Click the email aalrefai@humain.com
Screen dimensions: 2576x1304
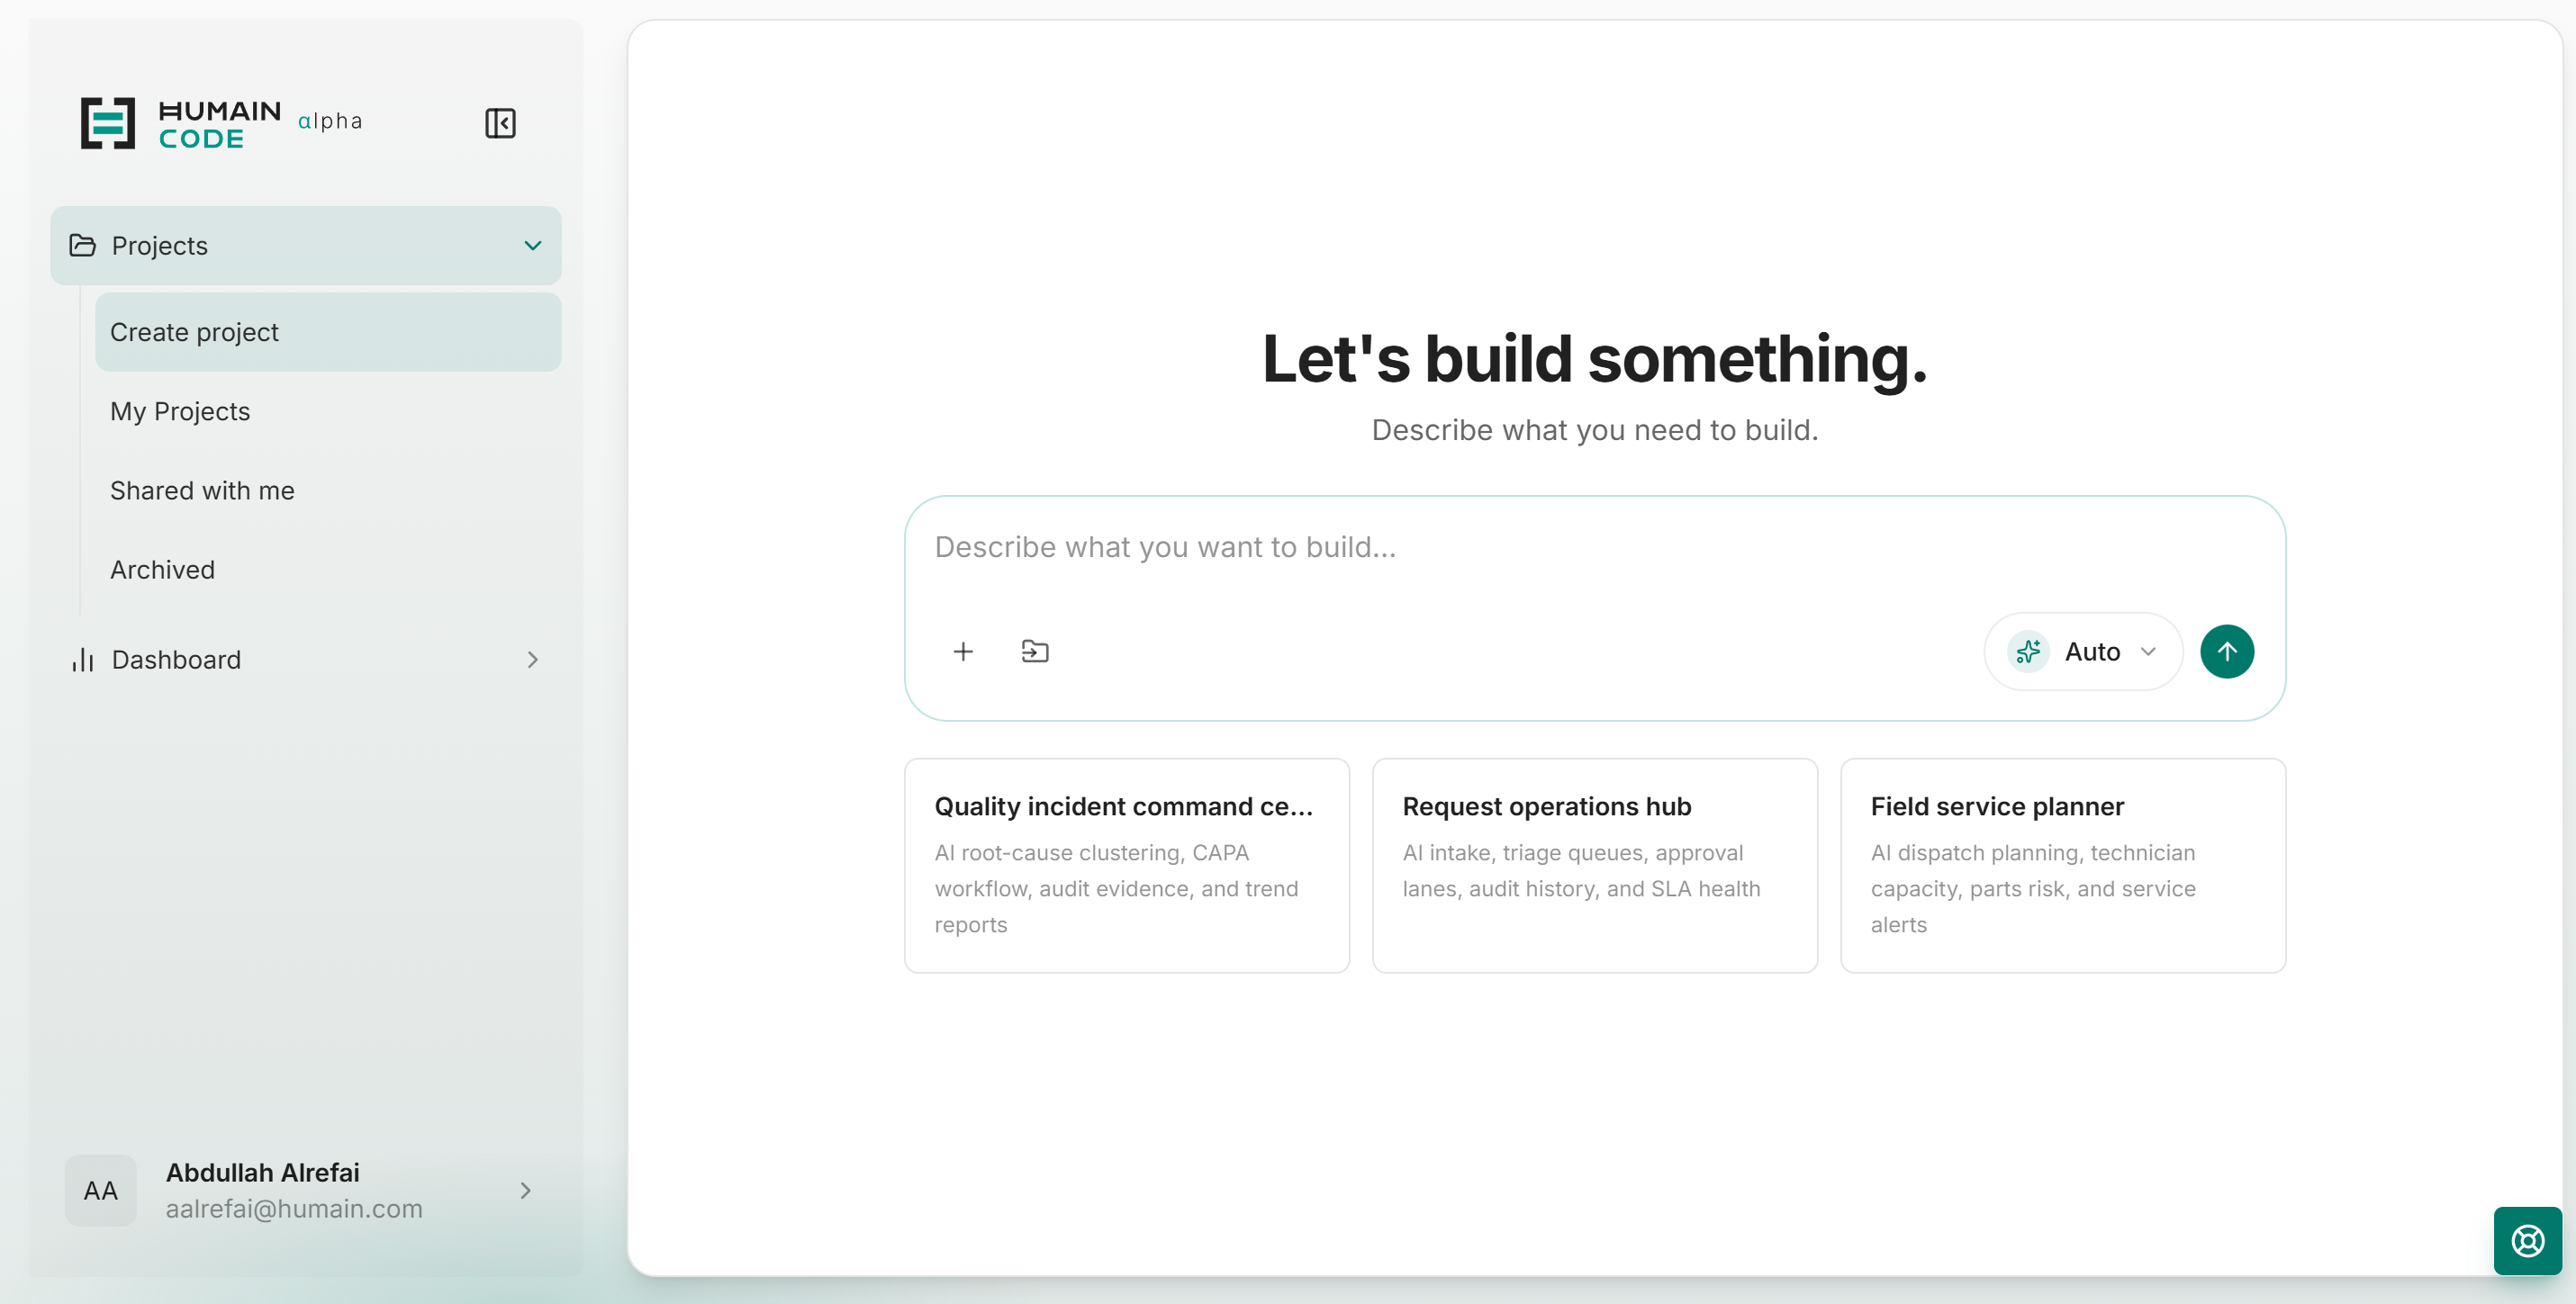tap(294, 1208)
